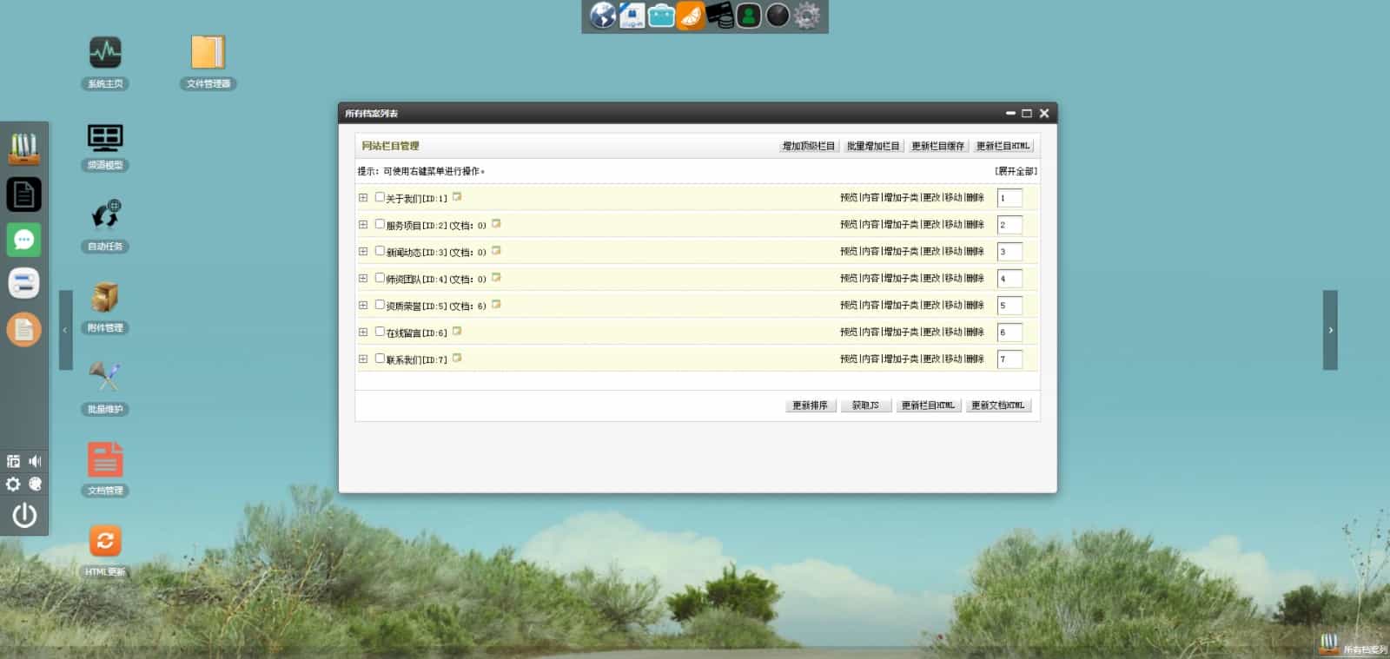Click the orange slice icon in top dock
The height and width of the screenshot is (659, 1390).
pos(691,16)
